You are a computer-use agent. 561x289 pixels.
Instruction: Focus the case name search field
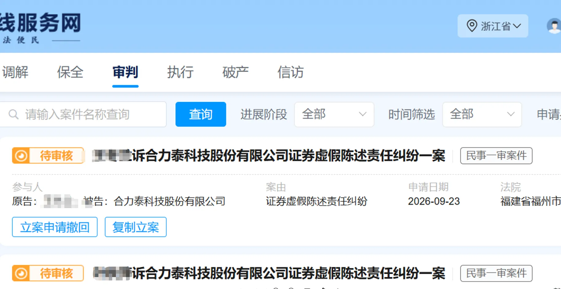[83, 114]
